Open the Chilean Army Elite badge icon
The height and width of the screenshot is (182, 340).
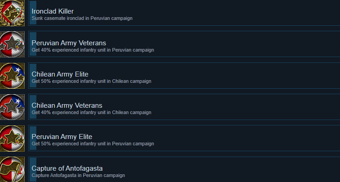(x=12, y=76)
